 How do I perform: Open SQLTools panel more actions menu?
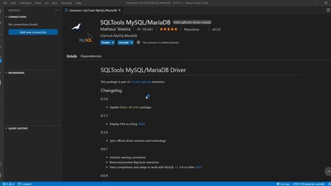pyautogui.click(x=56, y=10)
